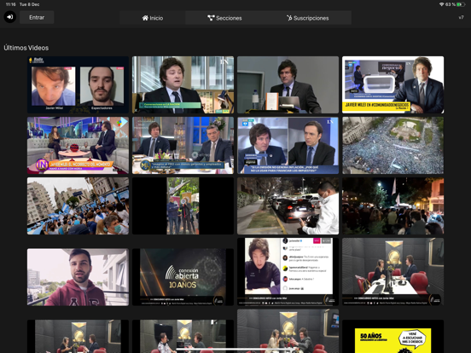
Task: Open the daytime street protest with flags video
Action: 78,206
